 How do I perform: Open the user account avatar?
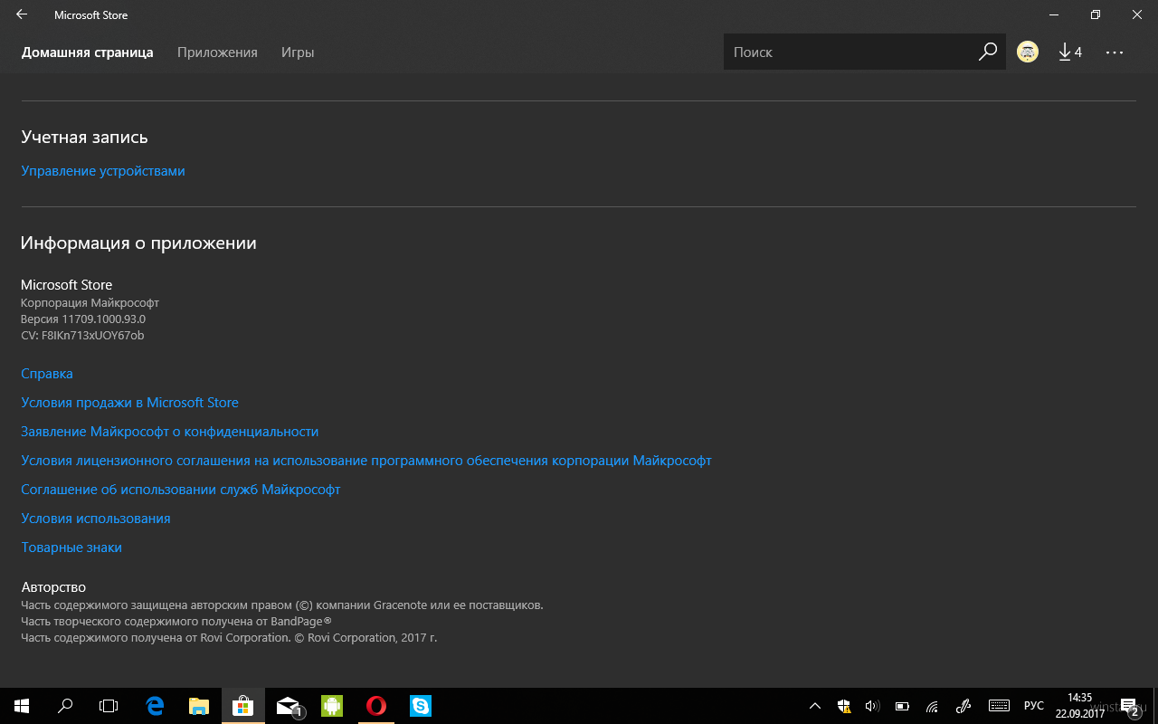pos(1028,52)
